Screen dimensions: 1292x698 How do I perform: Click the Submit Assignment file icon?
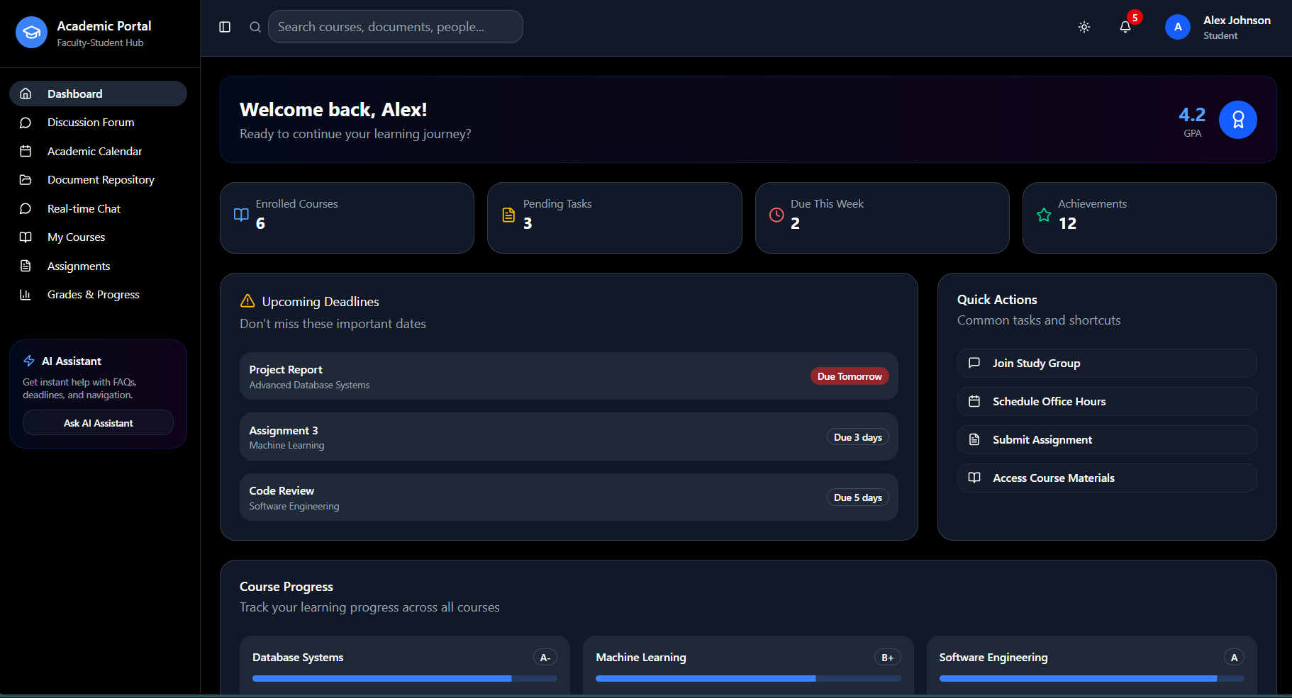pyautogui.click(x=974, y=439)
